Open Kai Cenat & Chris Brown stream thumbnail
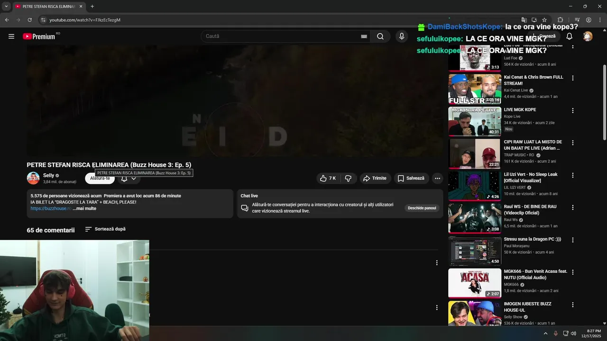This screenshot has height=341, width=607. click(475, 89)
